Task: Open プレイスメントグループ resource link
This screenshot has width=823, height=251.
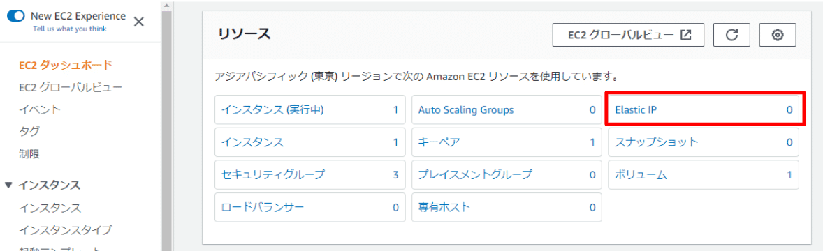Action: click(x=475, y=174)
